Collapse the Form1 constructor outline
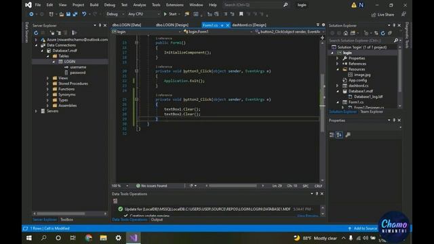The width and height of the screenshot is (434, 244). (x=136, y=43)
